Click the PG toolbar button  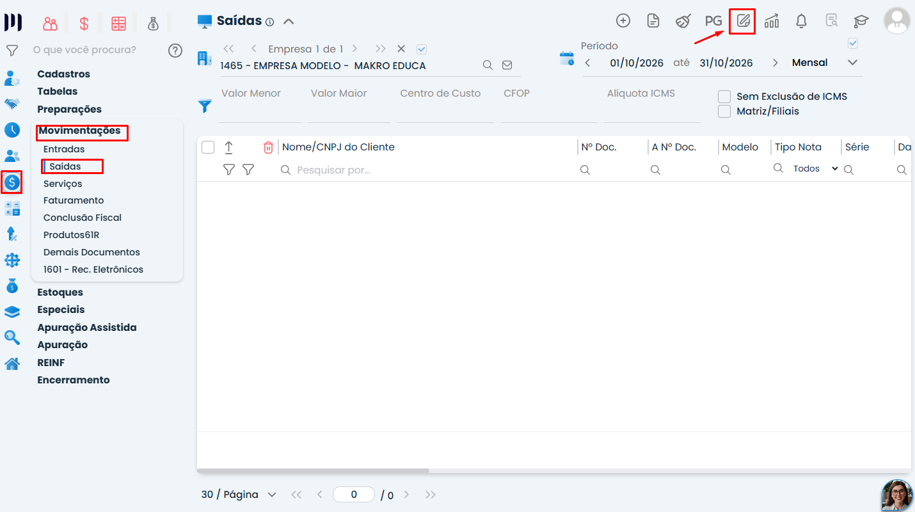(x=713, y=20)
